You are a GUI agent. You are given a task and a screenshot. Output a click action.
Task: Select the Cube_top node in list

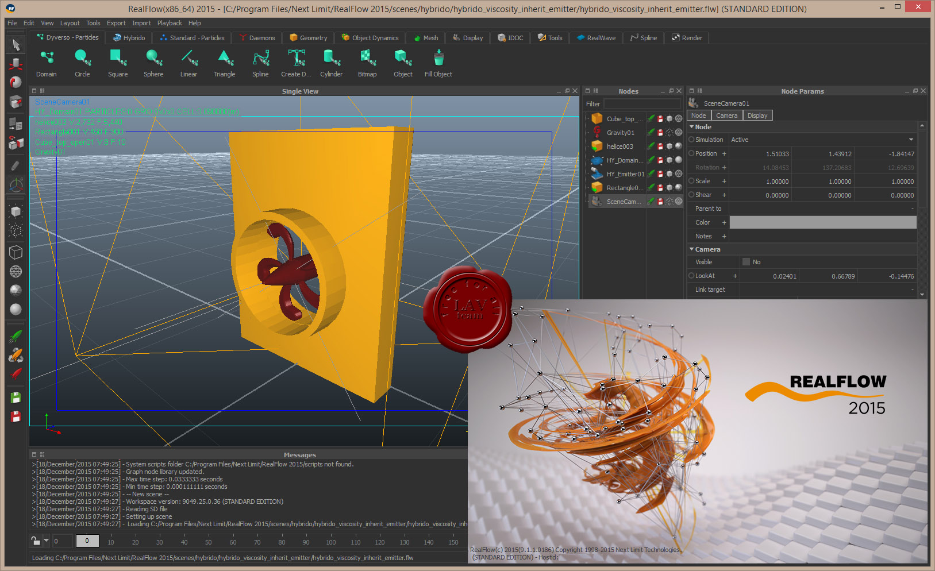pyautogui.click(x=624, y=119)
